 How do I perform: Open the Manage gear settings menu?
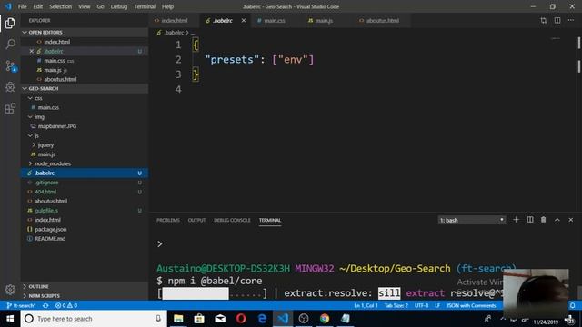(x=10, y=289)
